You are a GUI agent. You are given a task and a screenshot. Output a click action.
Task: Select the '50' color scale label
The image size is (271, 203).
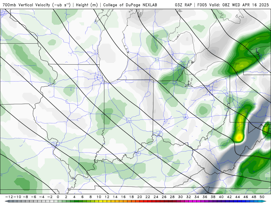pos(262,197)
